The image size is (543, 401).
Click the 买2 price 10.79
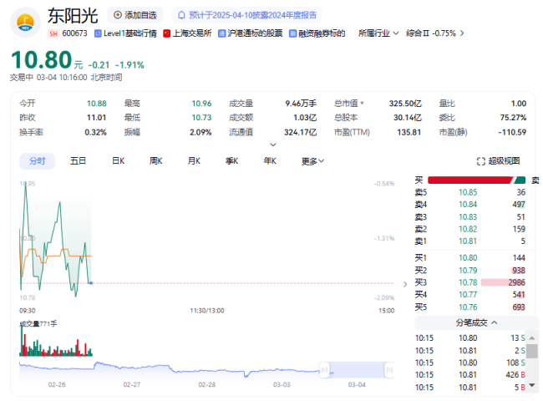468,271
